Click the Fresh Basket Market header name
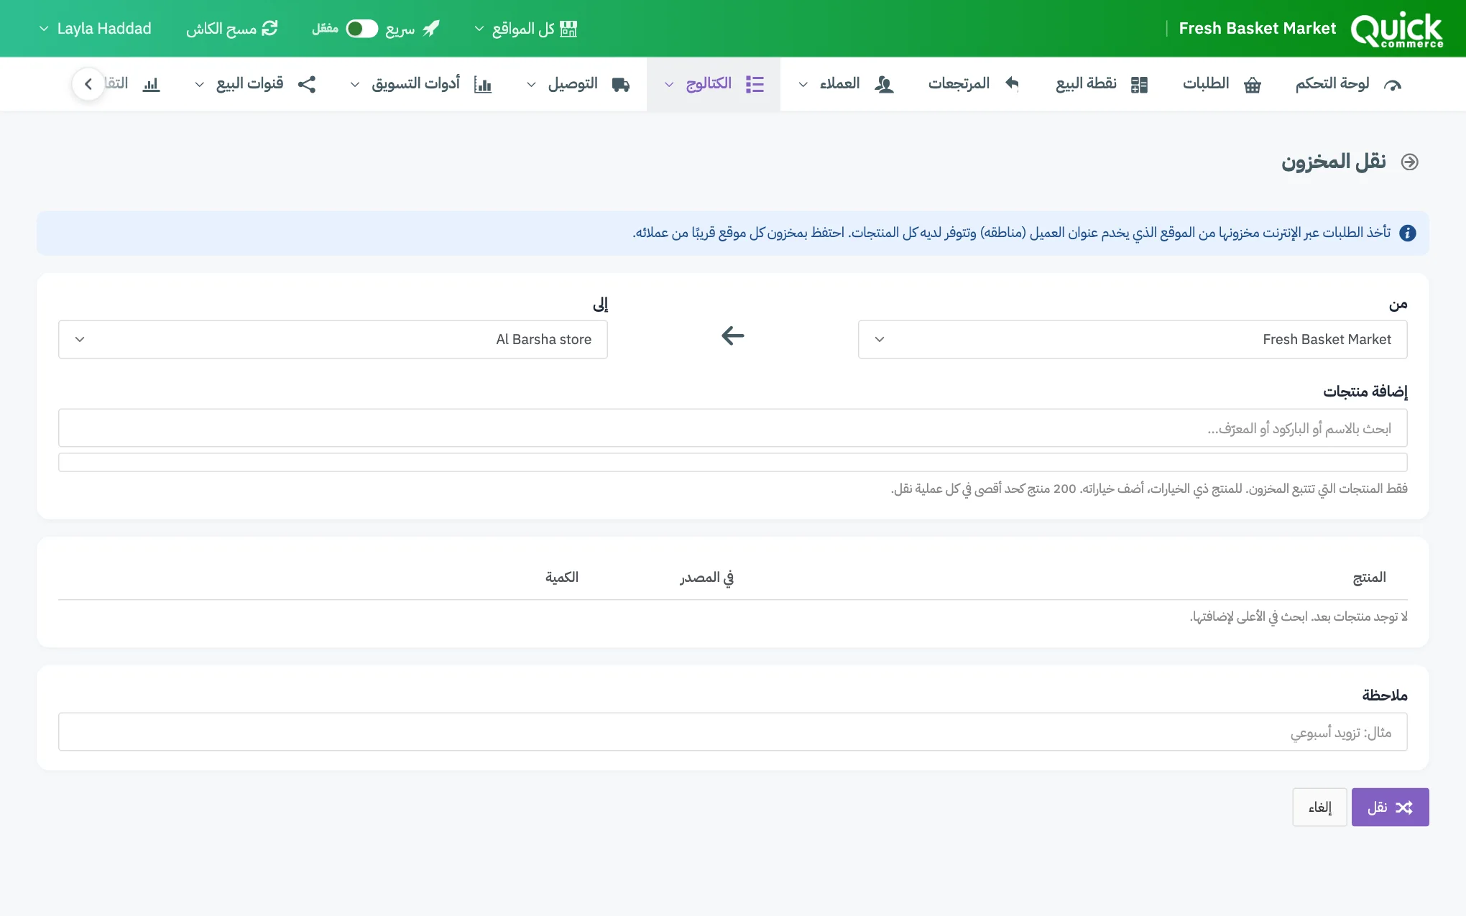 1257,29
